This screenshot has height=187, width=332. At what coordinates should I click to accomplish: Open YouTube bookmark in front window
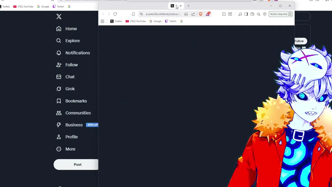click(x=136, y=21)
